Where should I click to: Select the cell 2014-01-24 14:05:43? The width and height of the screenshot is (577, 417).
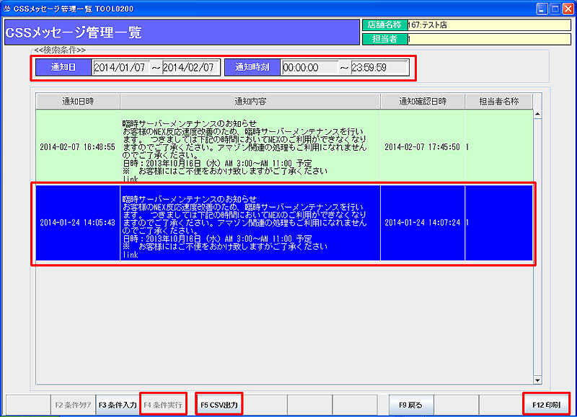coord(78,223)
